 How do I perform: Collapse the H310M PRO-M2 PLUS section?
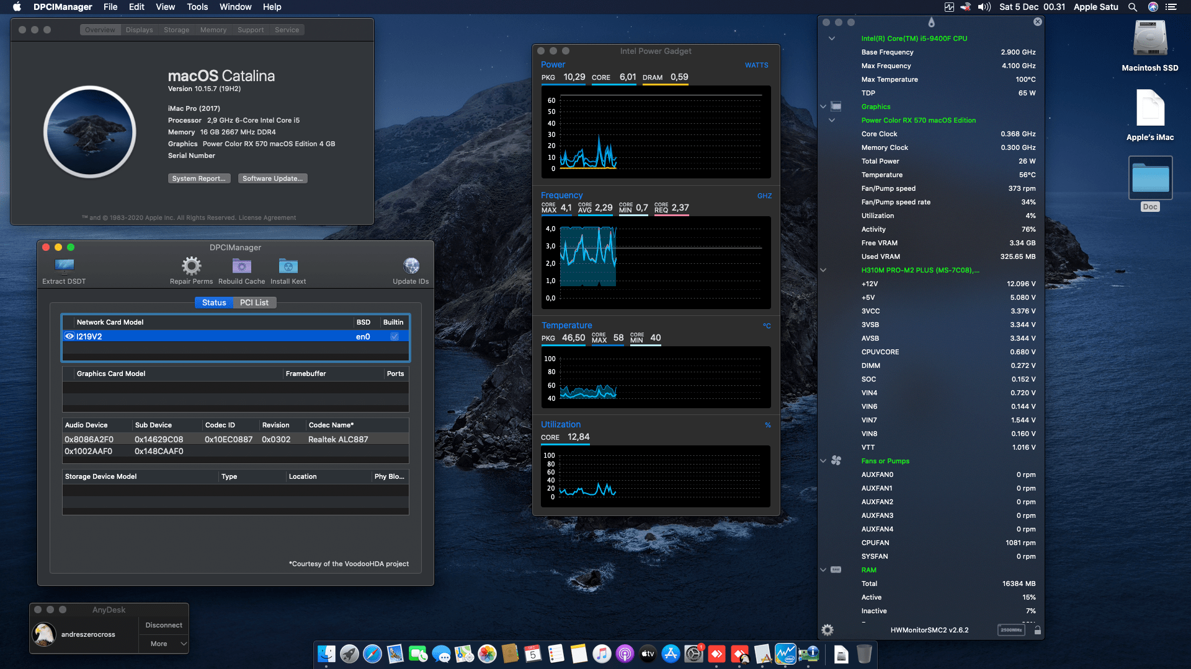coord(823,270)
